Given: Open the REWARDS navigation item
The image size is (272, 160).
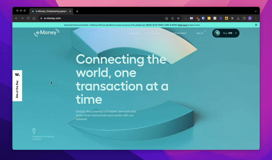Looking at the screenshot, I should pos(178,33).
